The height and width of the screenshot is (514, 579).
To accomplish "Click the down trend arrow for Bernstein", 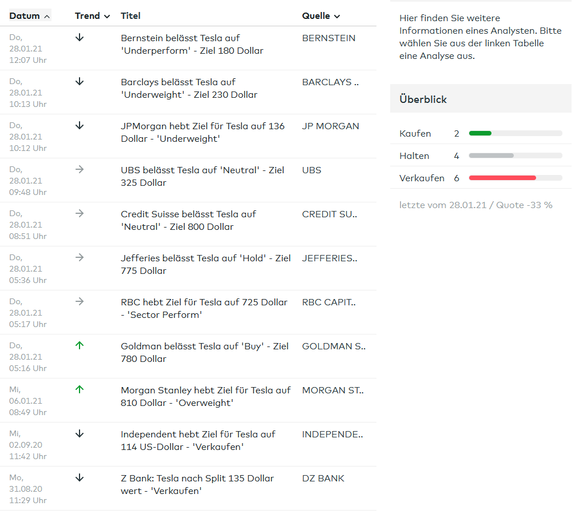I will (80, 38).
